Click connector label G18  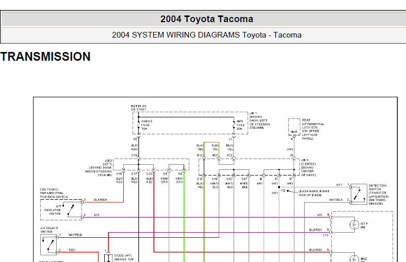[215, 179]
